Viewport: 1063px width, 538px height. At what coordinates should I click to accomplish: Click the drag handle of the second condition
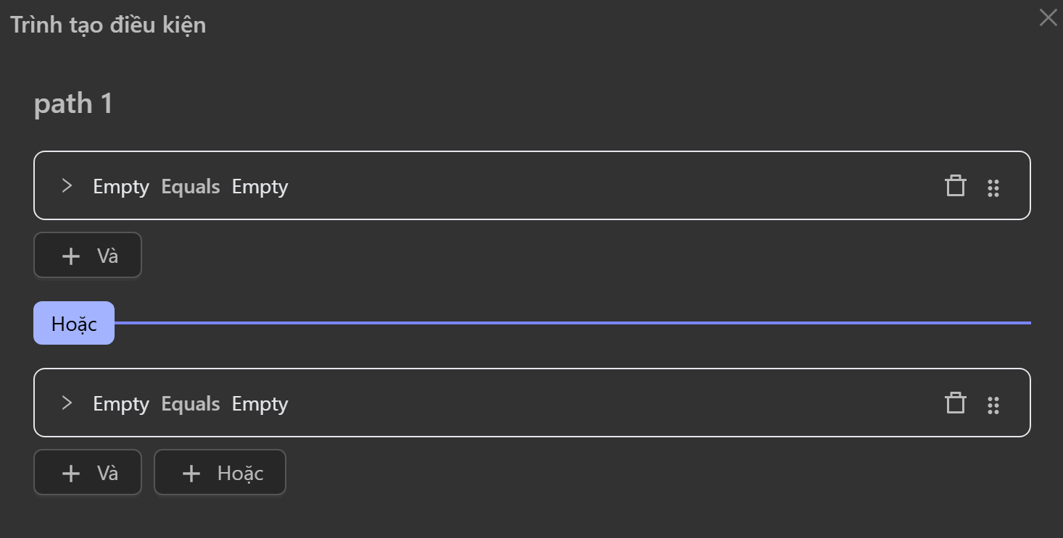pyautogui.click(x=993, y=405)
